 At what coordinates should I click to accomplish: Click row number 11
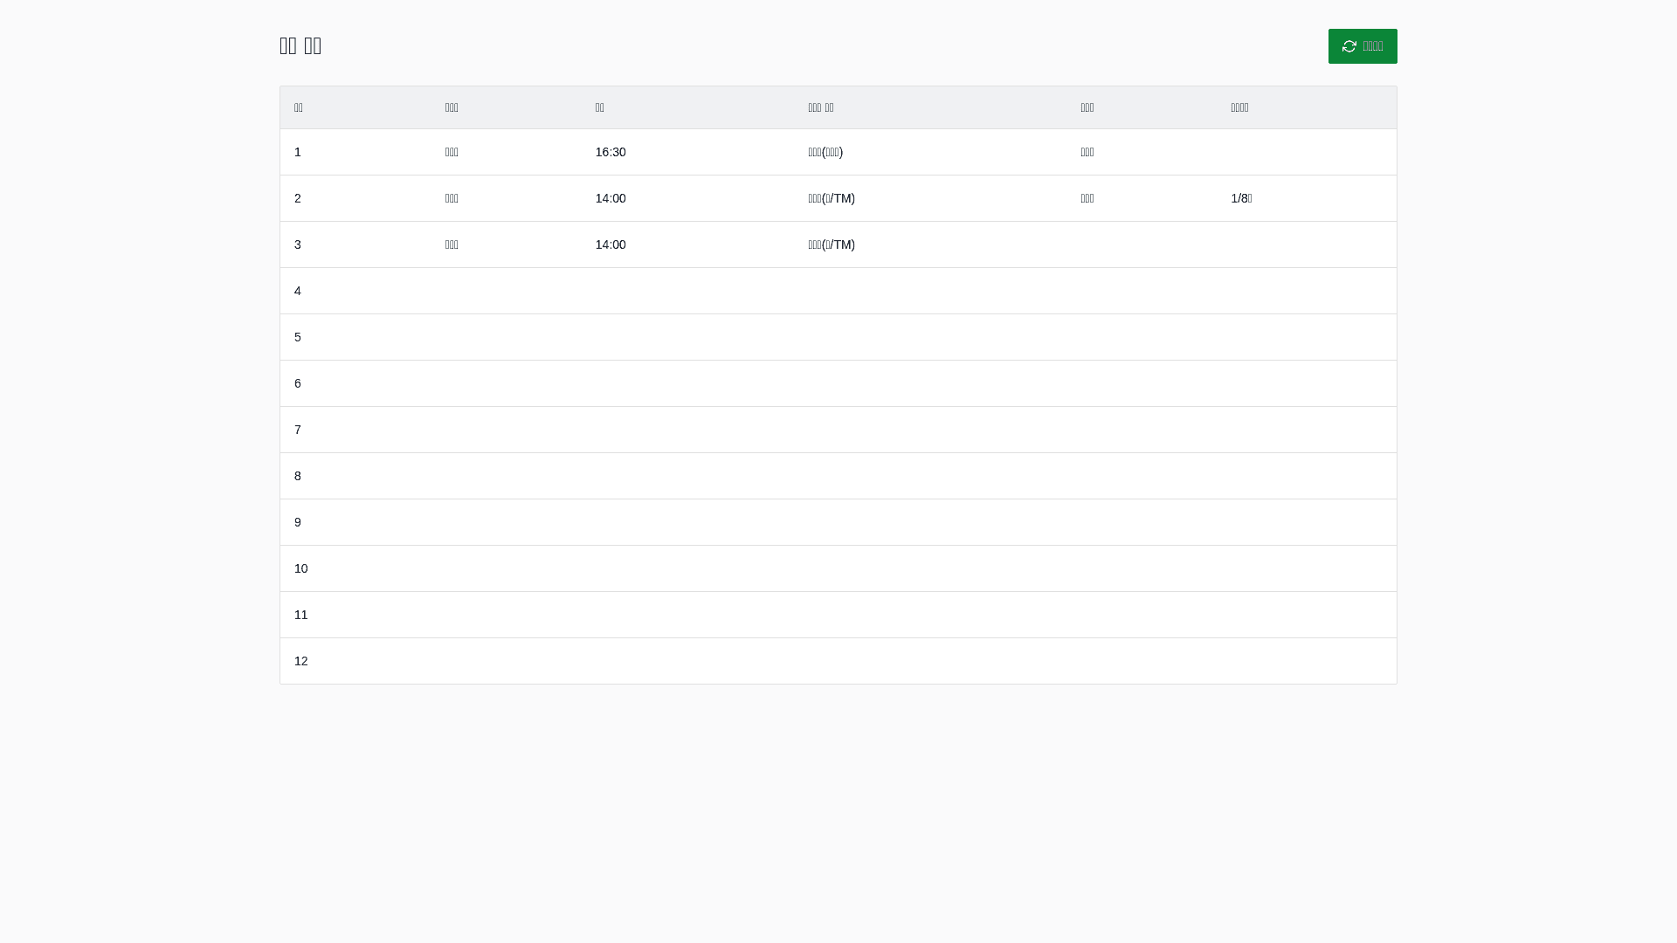[x=301, y=615]
